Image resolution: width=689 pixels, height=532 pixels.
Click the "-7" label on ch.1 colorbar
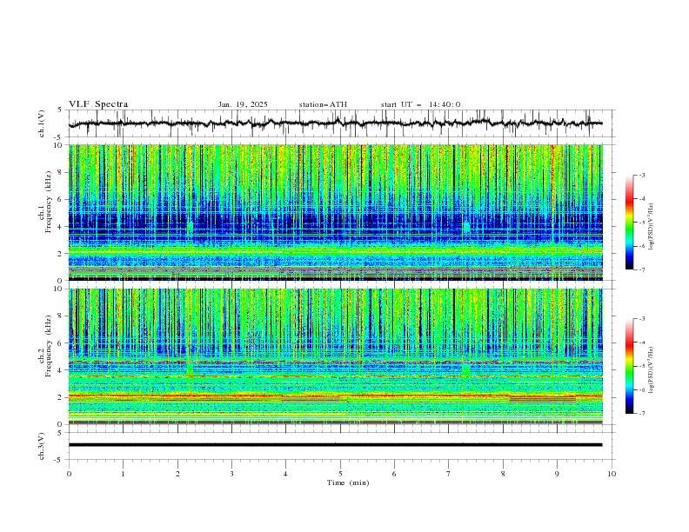641,269
